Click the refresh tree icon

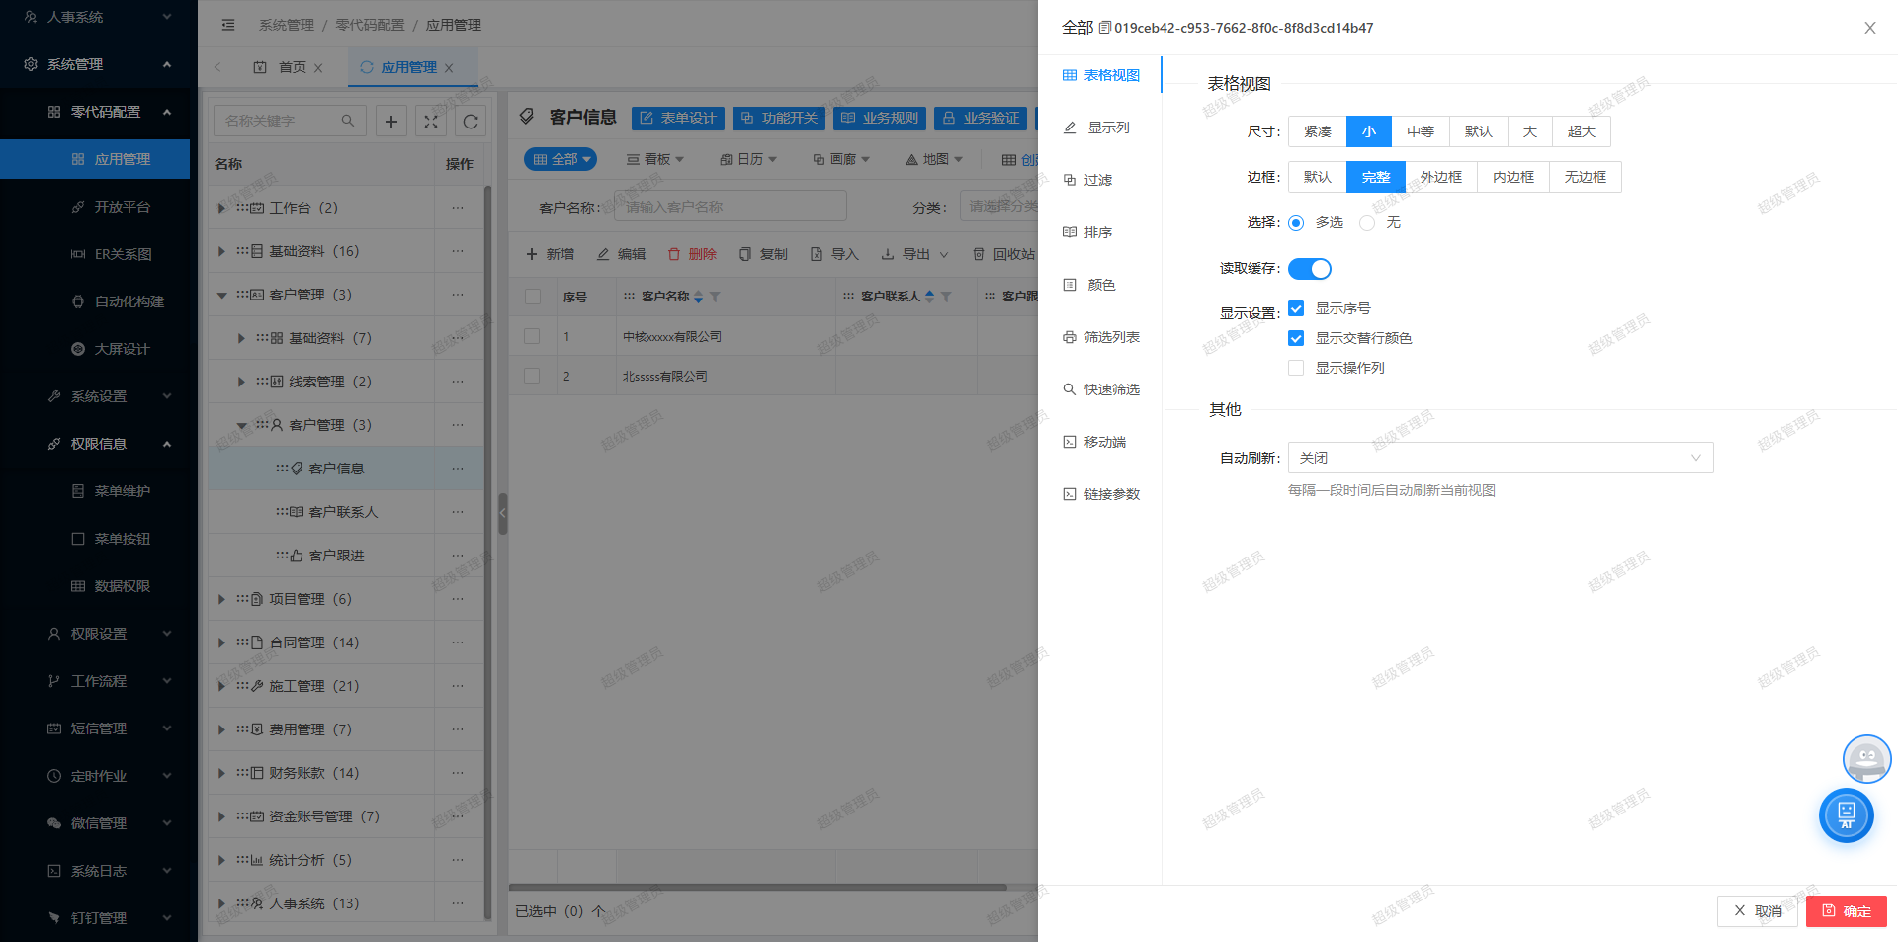(x=471, y=121)
